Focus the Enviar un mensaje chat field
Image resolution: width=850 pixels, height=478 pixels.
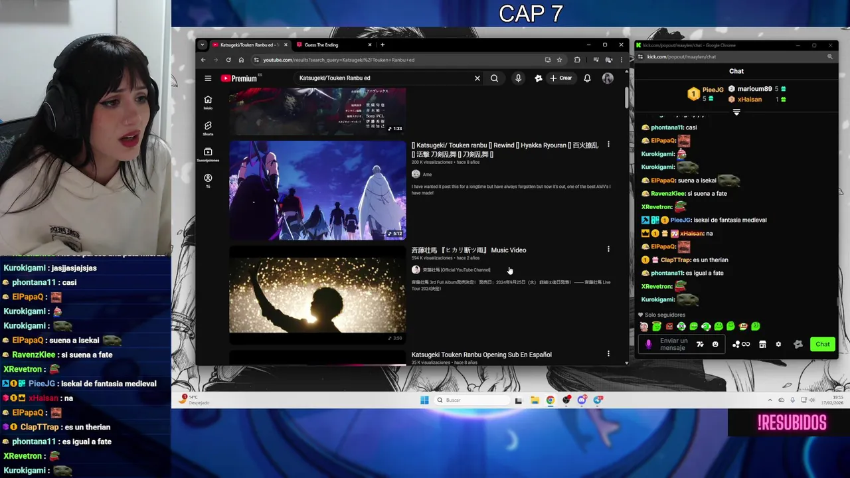pos(673,345)
